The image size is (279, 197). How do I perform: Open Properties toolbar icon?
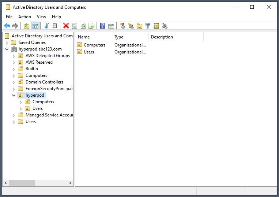[74, 26]
